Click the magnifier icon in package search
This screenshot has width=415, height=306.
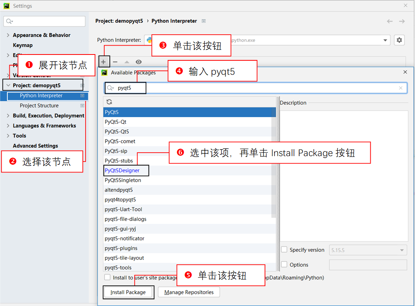pyautogui.click(x=110, y=88)
